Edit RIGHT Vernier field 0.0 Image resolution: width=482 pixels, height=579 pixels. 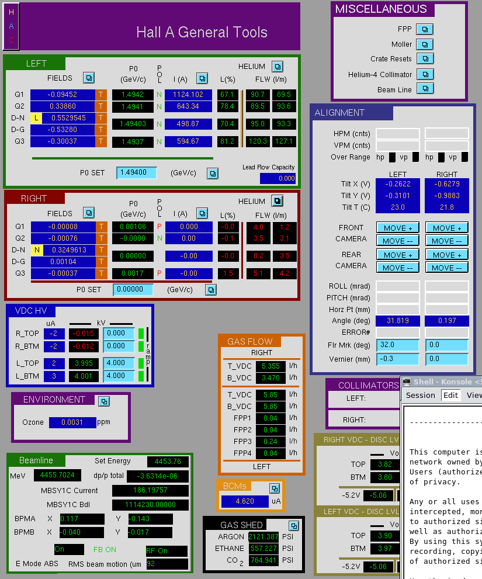[x=447, y=359]
